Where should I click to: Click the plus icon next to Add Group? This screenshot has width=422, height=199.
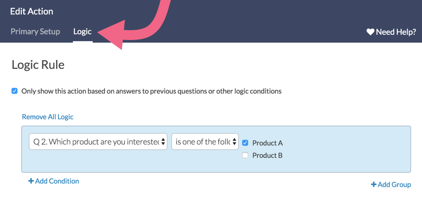pos(373,185)
